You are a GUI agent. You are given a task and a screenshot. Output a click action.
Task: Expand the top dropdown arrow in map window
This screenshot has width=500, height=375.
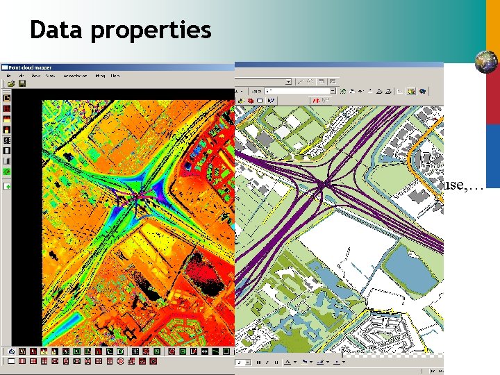coord(288,82)
